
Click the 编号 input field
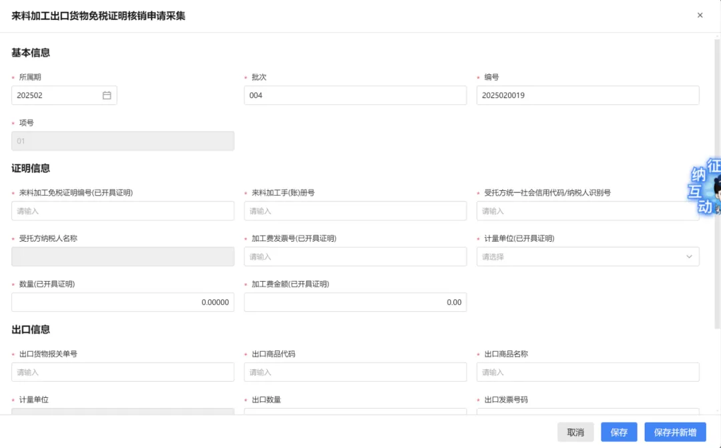(587, 95)
